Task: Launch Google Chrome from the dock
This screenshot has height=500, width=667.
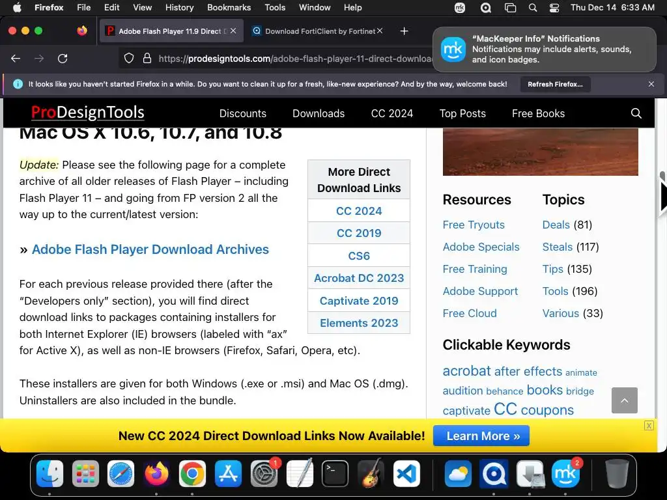Action: pos(192,473)
